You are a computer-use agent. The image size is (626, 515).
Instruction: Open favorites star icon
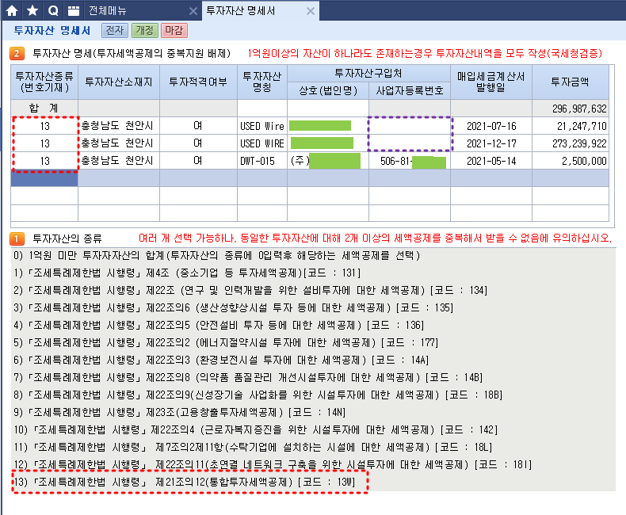tap(32, 10)
